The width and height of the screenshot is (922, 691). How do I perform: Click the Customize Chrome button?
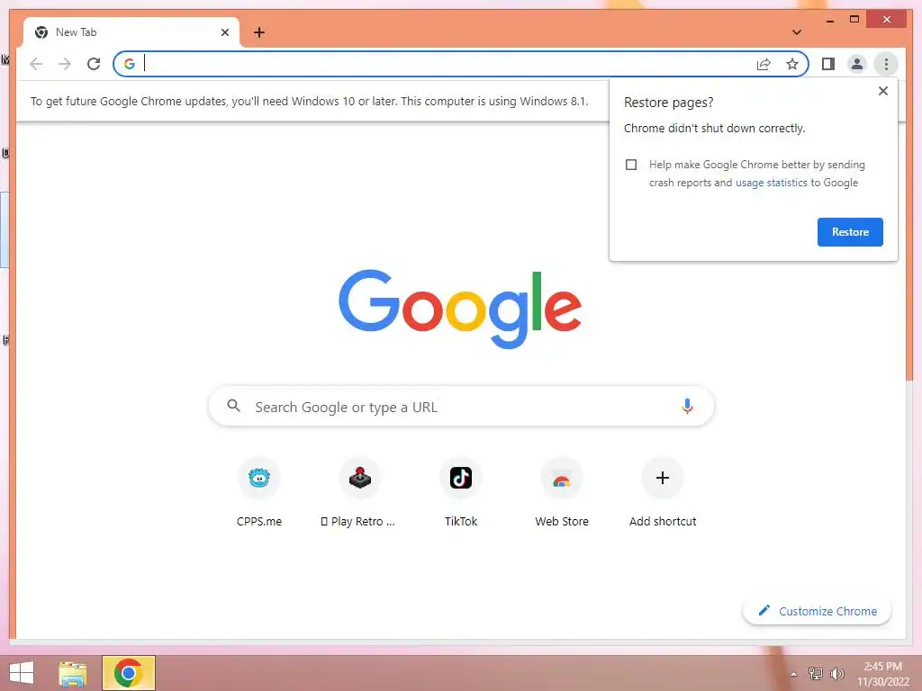tap(817, 611)
